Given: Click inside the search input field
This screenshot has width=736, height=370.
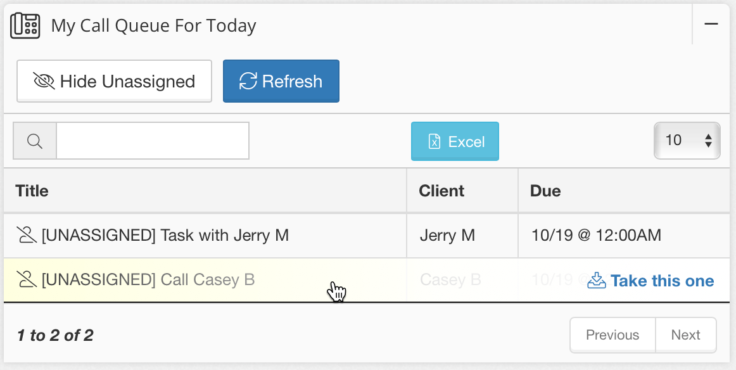Looking at the screenshot, I should click(152, 140).
